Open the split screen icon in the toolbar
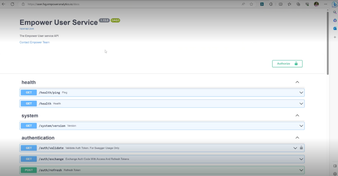The image size is (338, 176). [280, 4]
